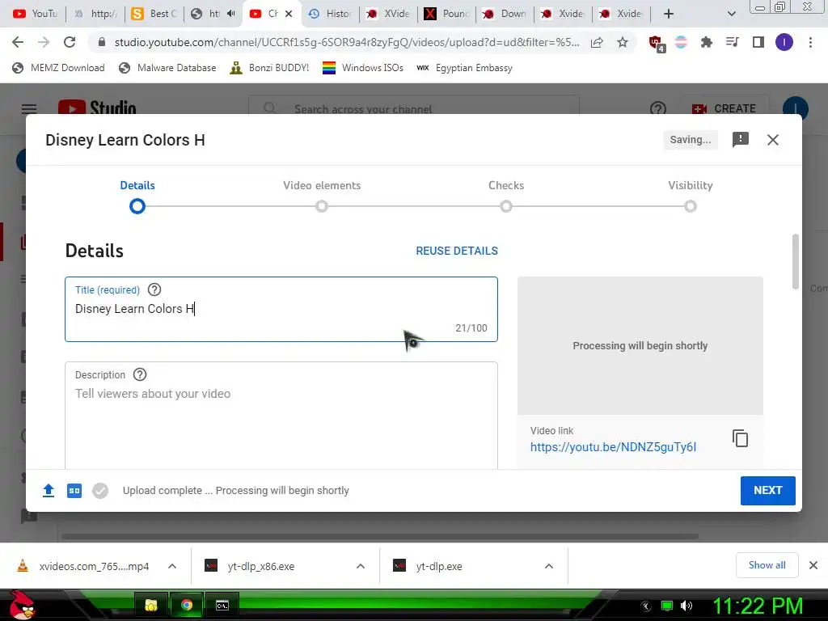
Task: Click the Title text field
Action: (281, 310)
